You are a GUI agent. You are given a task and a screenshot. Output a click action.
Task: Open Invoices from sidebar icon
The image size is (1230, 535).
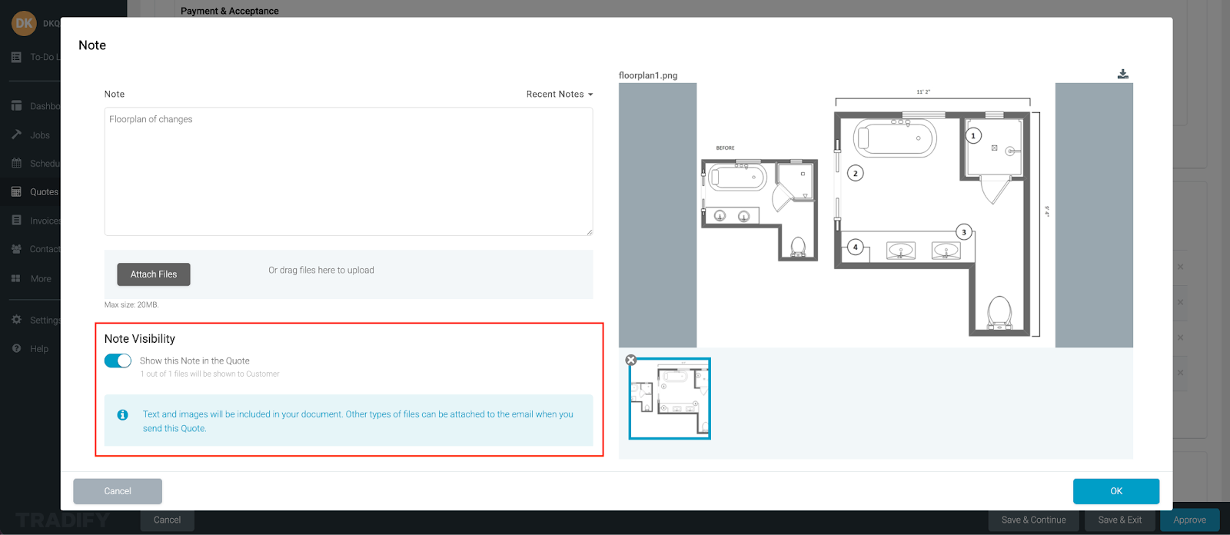[x=16, y=220]
